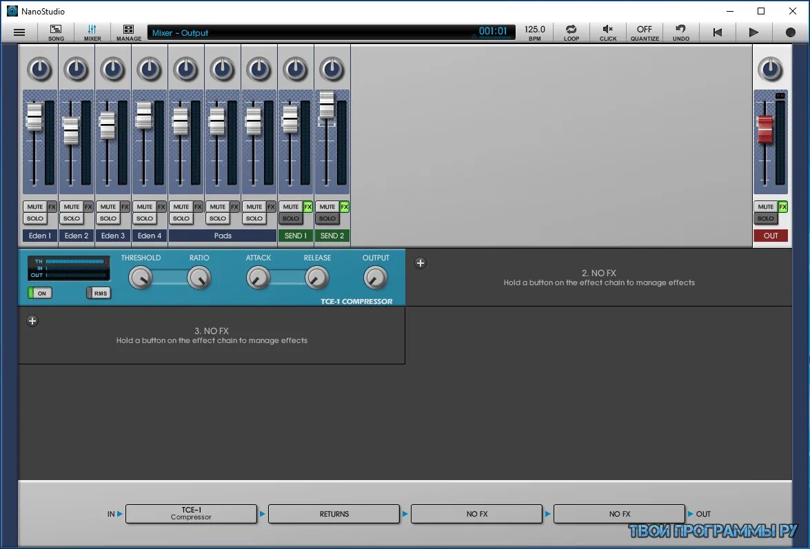Select the Eden 2 channel label
Viewport: 810px width, 549px height.
click(77, 236)
